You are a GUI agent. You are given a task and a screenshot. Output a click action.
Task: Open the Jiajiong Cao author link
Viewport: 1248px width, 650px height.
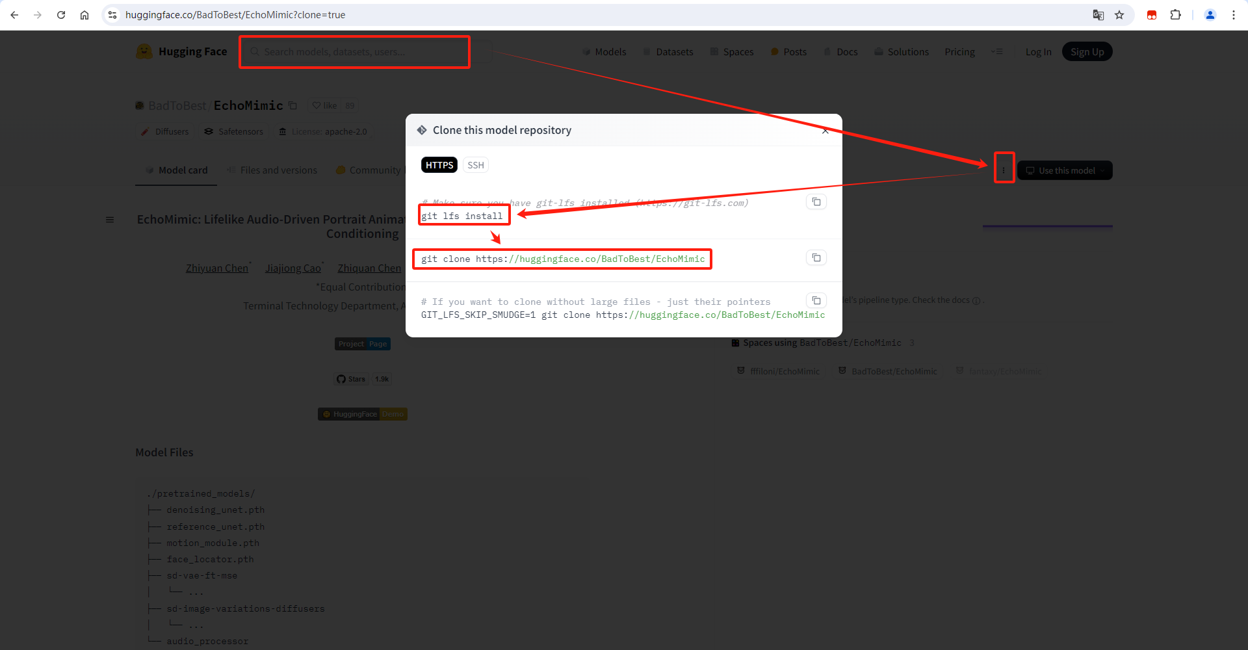point(293,268)
